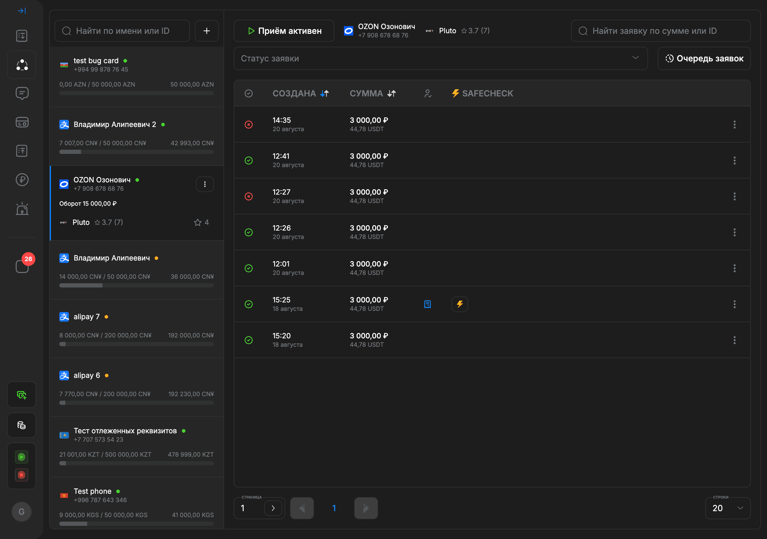This screenshot has height=539, width=767.
Task: Click the coins stack sidebar icon
Action: [22, 425]
